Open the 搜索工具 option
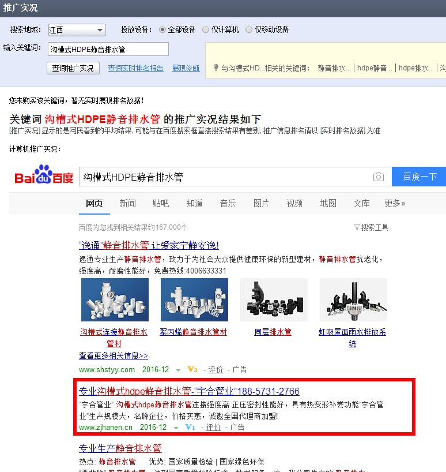 click(375, 227)
